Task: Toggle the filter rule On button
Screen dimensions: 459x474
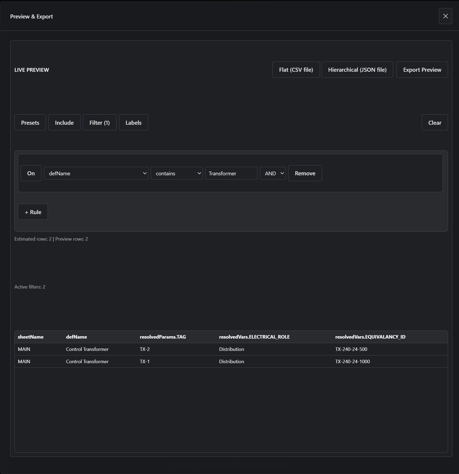Action: (31, 173)
